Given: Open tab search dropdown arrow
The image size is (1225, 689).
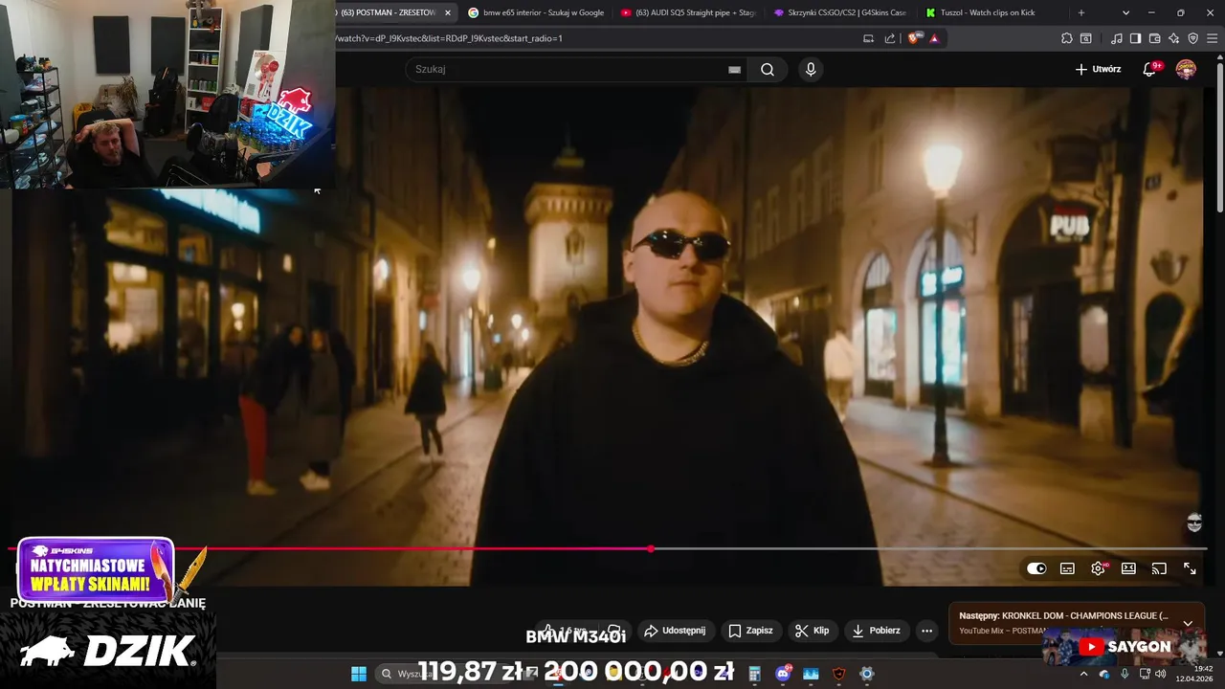Looking at the screenshot, I should click(x=1125, y=12).
